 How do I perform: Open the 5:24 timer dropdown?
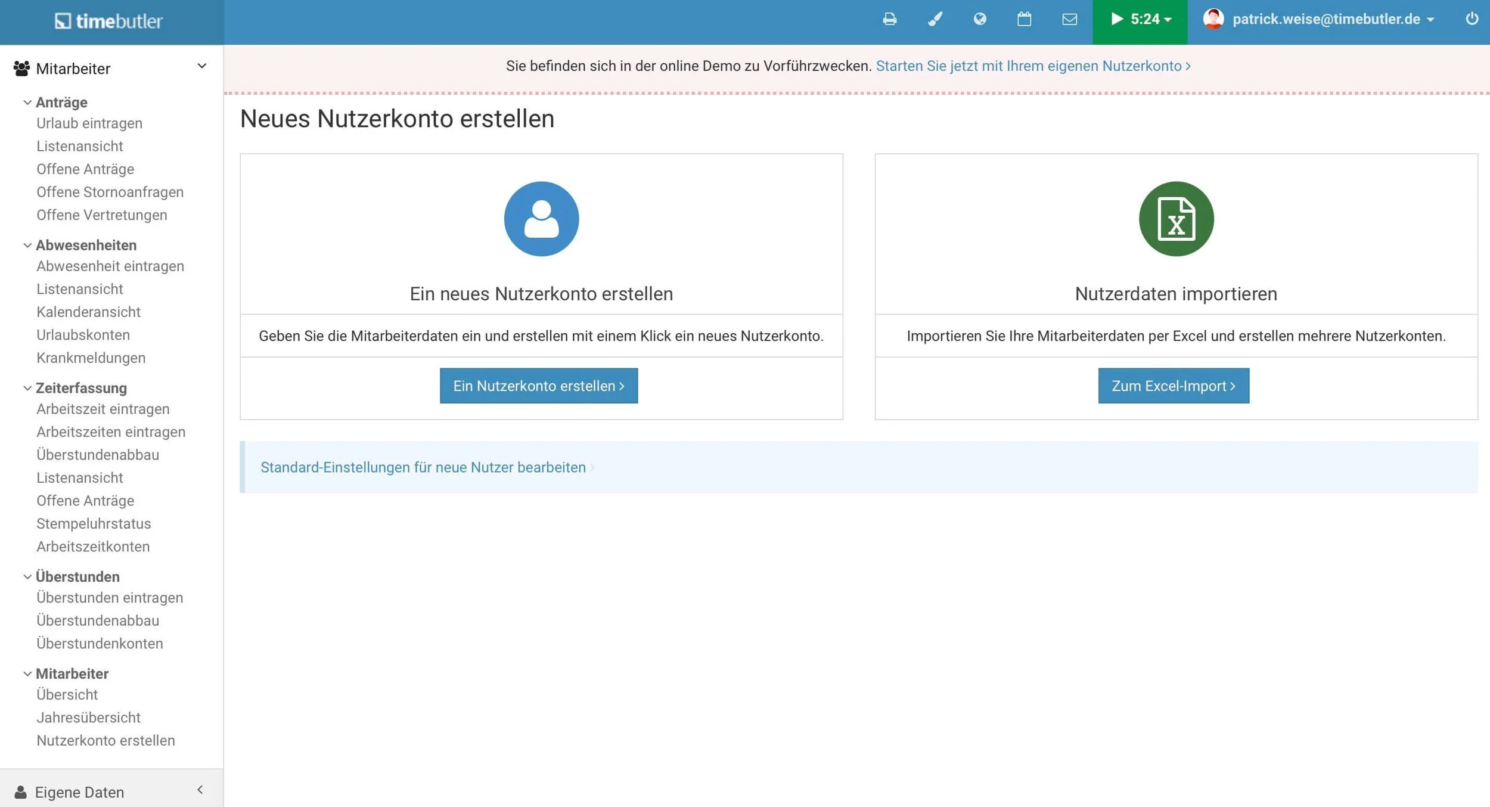pyautogui.click(x=1140, y=20)
